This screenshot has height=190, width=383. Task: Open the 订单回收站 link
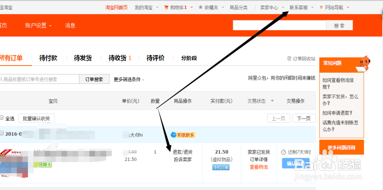click(304, 59)
